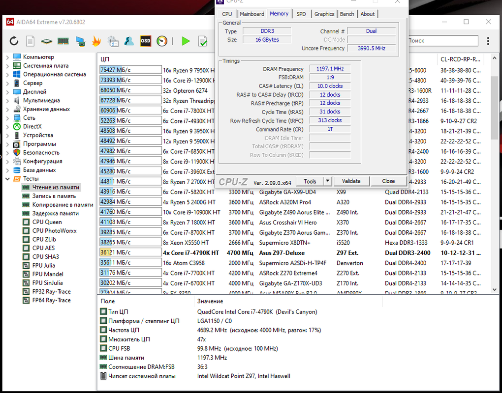This screenshot has height=393, width=502.
Task: Expand the Системная плата tree node
Action: (8, 66)
